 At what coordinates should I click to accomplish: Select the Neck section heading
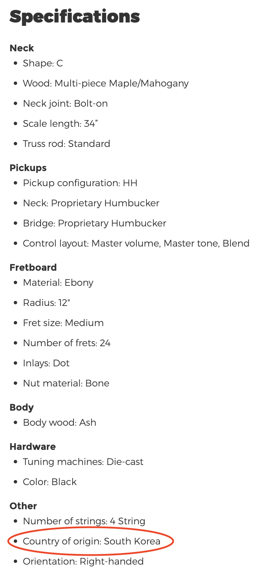pos(22,48)
